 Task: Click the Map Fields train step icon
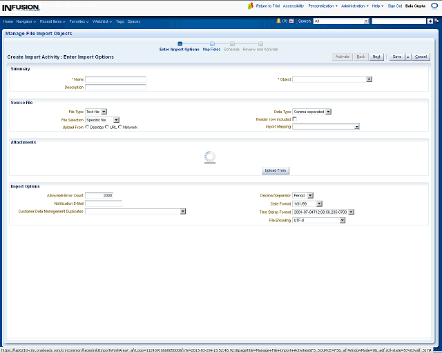212,43
